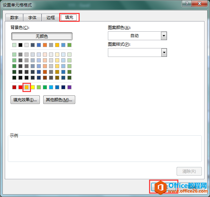Viewport: 210px width, 197px height.
Task: Choose the highlighted orange standard color swatch
Action: point(27,87)
